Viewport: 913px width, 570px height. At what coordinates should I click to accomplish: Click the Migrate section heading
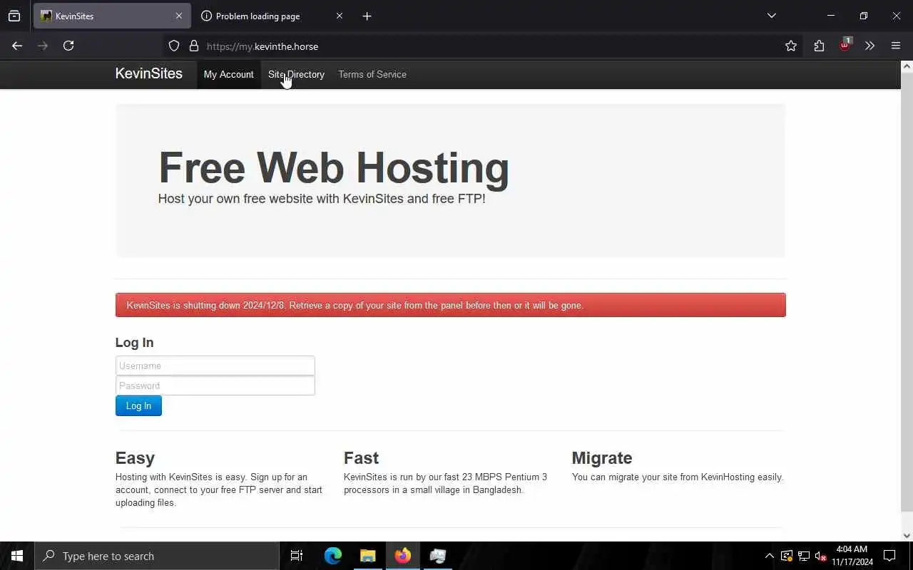coord(602,457)
